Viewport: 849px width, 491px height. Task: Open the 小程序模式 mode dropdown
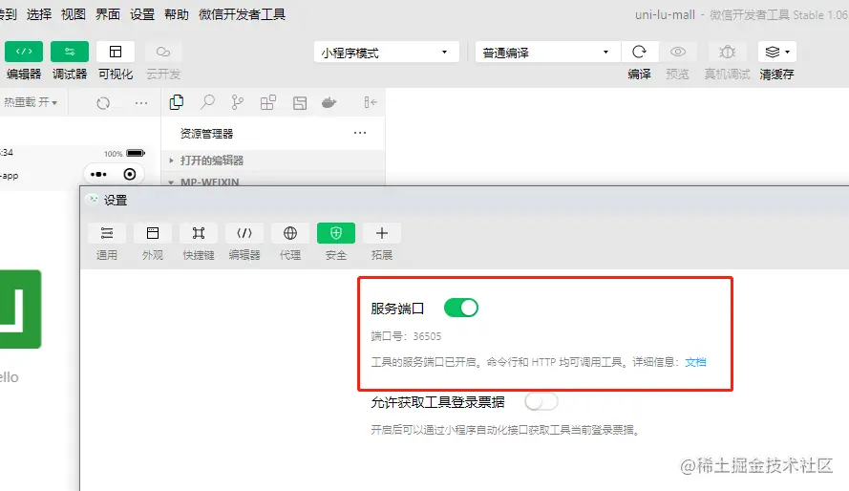coord(387,52)
